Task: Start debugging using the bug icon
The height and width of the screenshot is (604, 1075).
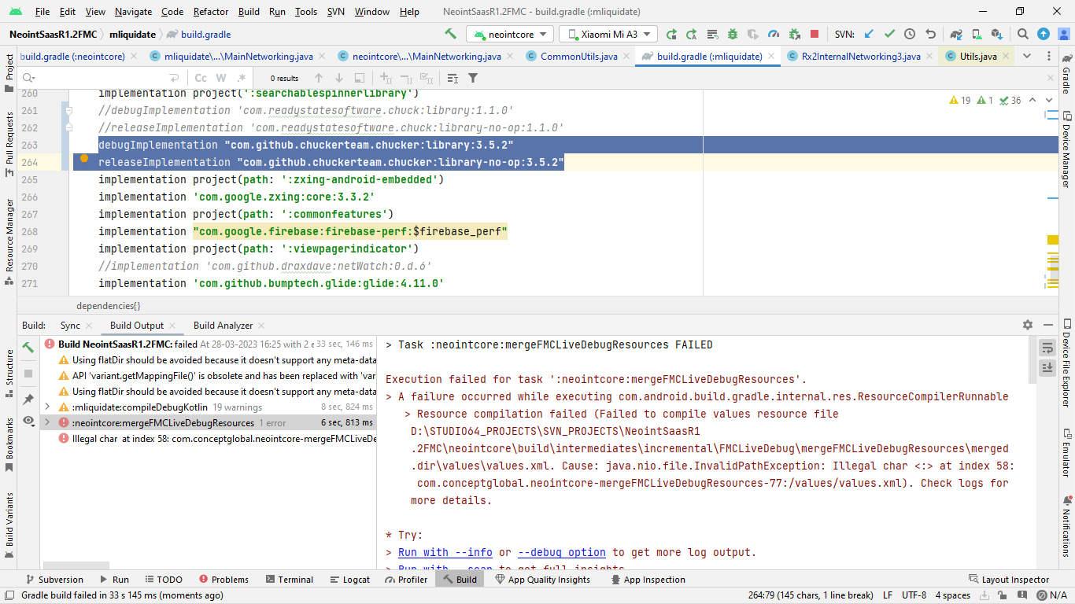Action: coord(733,35)
